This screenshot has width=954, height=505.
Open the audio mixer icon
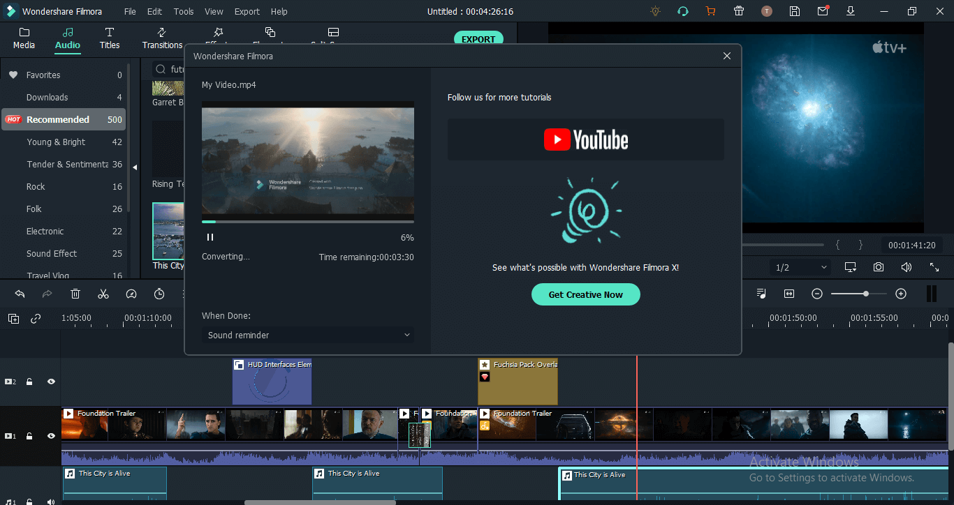(761, 294)
